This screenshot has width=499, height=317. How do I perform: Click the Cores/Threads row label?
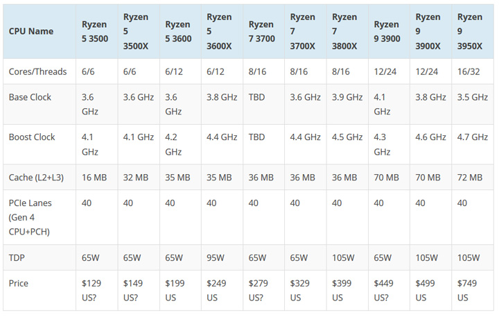click(40, 71)
